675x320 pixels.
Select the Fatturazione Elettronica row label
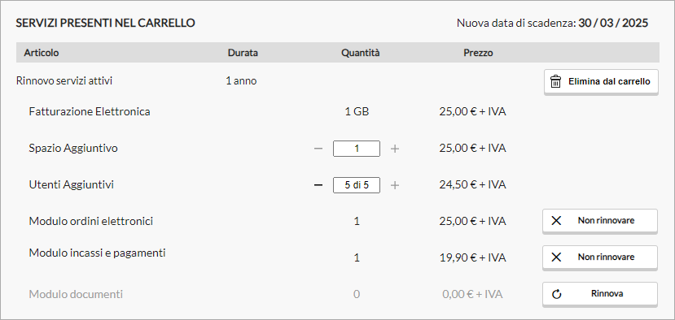(90, 112)
